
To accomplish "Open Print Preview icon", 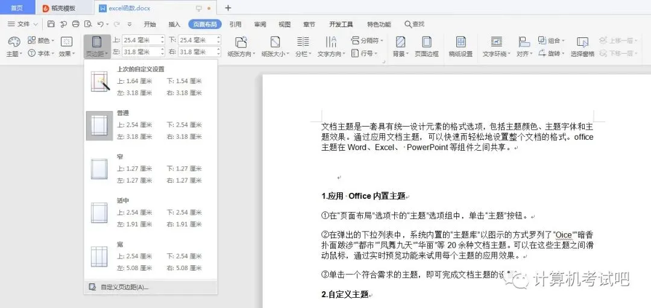I will pos(88,24).
